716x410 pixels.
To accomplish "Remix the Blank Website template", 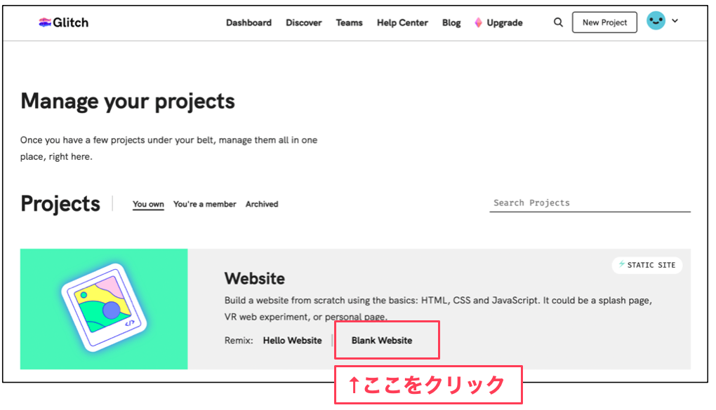I will tap(382, 341).
